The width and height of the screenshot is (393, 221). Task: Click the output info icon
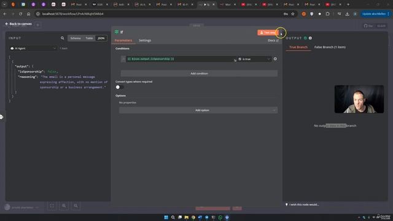point(310,38)
